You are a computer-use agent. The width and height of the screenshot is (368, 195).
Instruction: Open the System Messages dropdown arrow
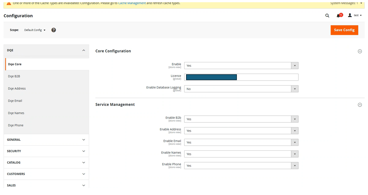click(x=361, y=3)
